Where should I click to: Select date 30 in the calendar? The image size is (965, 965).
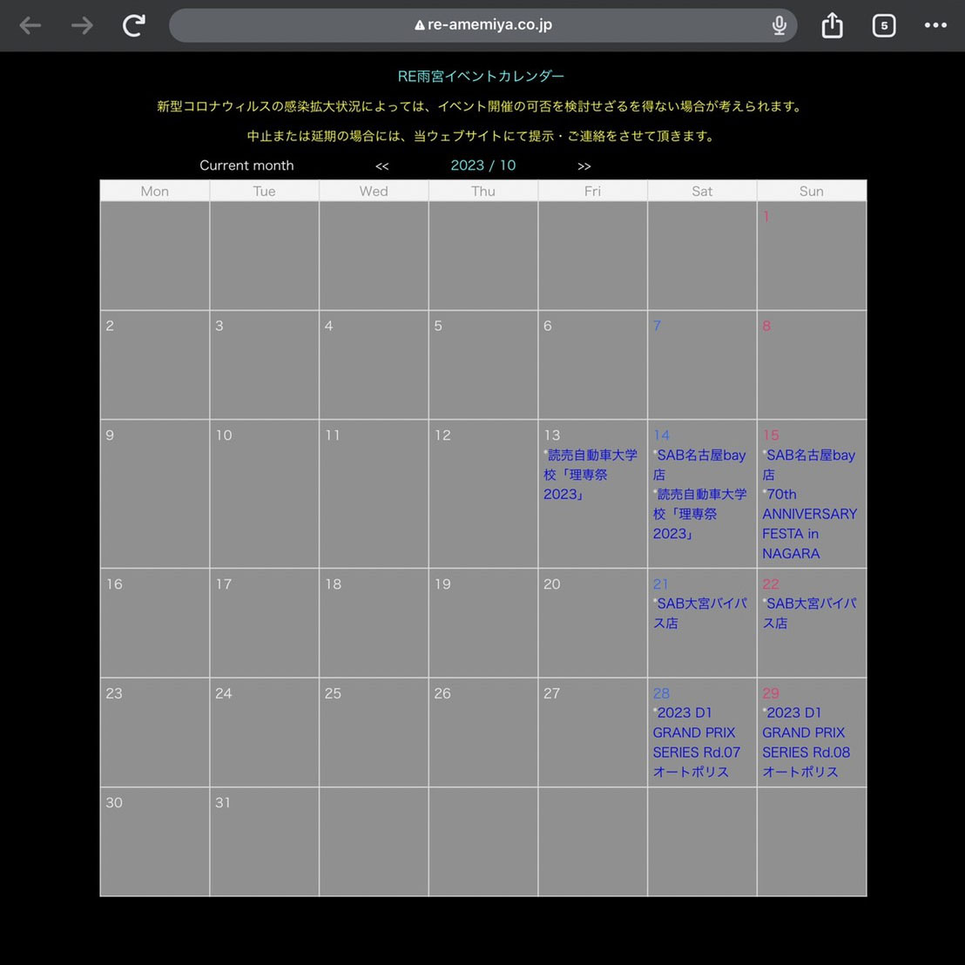pyautogui.click(x=114, y=803)
